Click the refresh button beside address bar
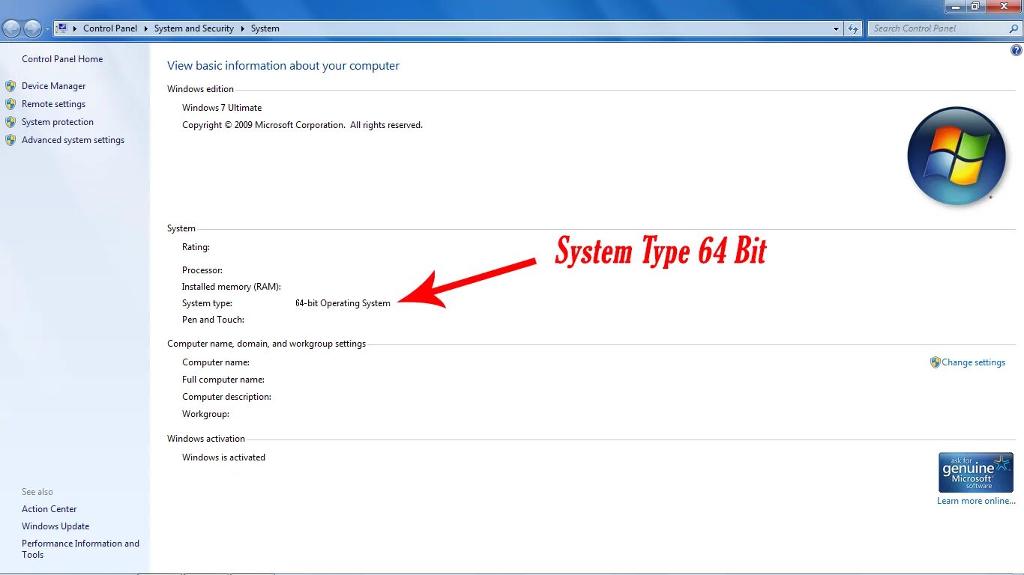The height and width of the screenshot is (575, 1024). point(853,28)
